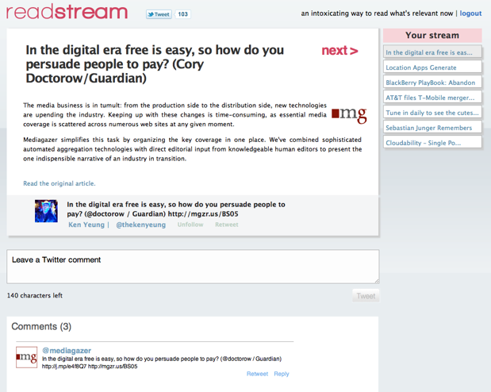Click the readstream logo
The height and width of the screenshot is (392, 491).
[67, 12]
